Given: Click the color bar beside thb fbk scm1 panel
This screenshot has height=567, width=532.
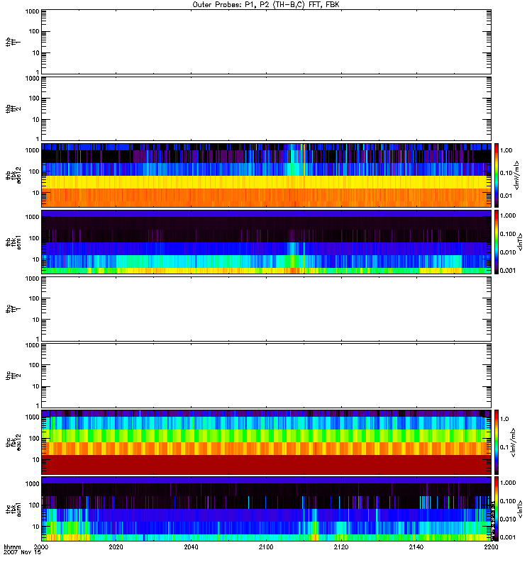Looking at the screenshot, I should (497, 242).
